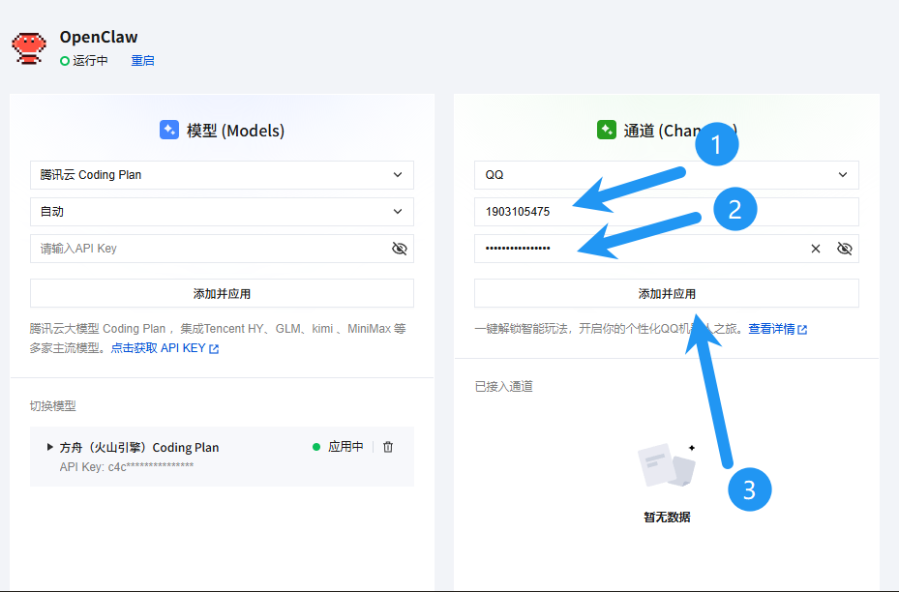Click the 应用中 status on 方舟 model
The image size is (899, 592).
pyautogui.click(x=338, y=447)
